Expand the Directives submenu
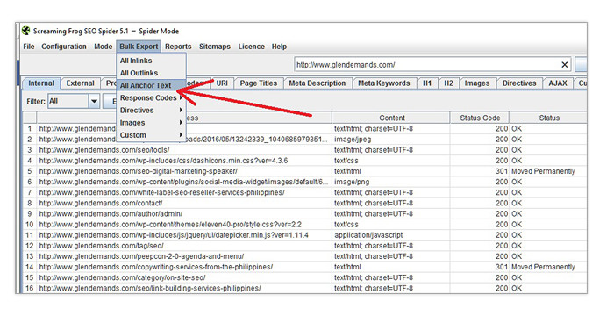This screenshot has width=614, height=316. click(x=151, y=111)
